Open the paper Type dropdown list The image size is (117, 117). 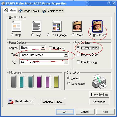click(x=66, y=55)
